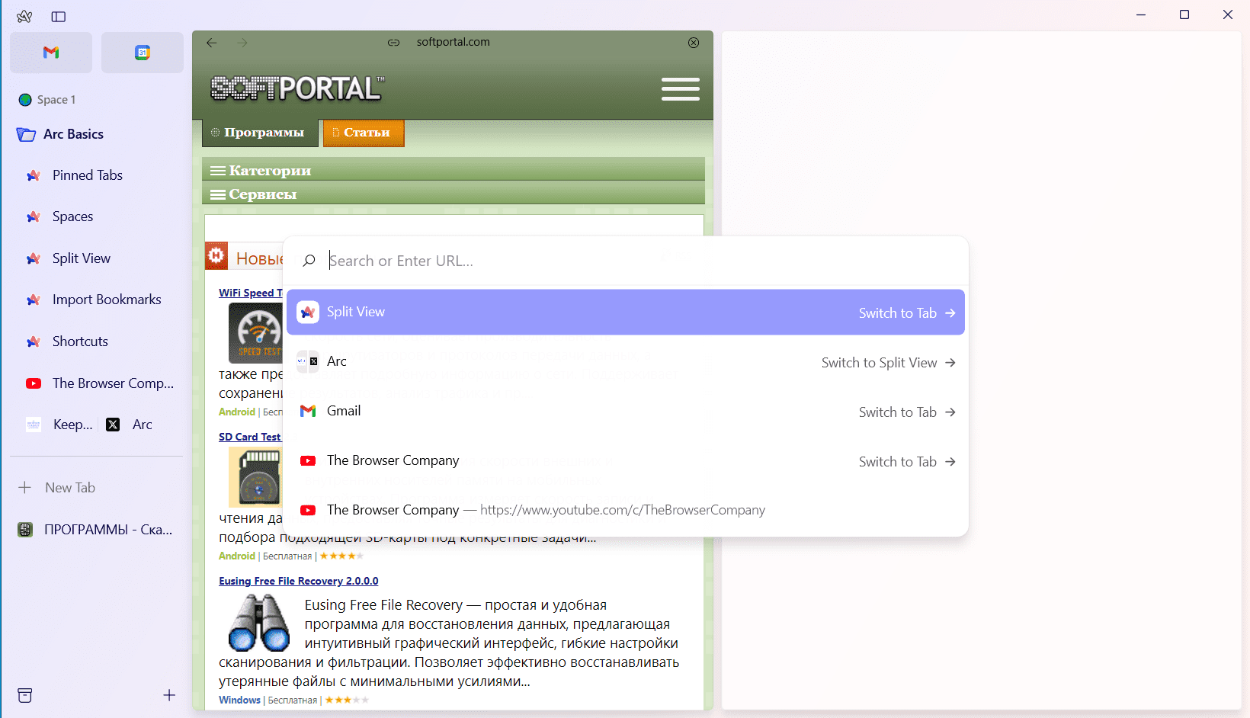The width and height of the screenshot is (1250, 718).
Task: Click the speed test gauge thumbnail
Action: point(256,332)
